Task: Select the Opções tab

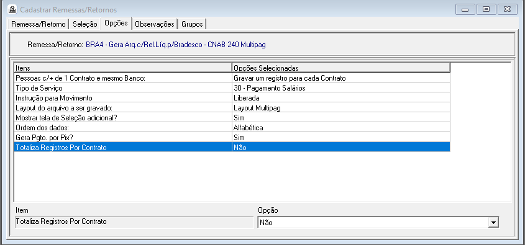Action: coord(116,24)
